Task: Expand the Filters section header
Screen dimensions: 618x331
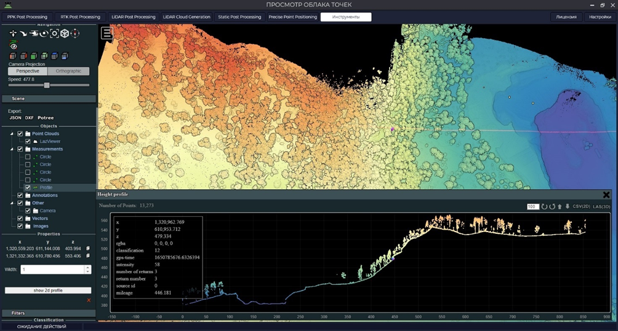Action: [x=49, y=313]
